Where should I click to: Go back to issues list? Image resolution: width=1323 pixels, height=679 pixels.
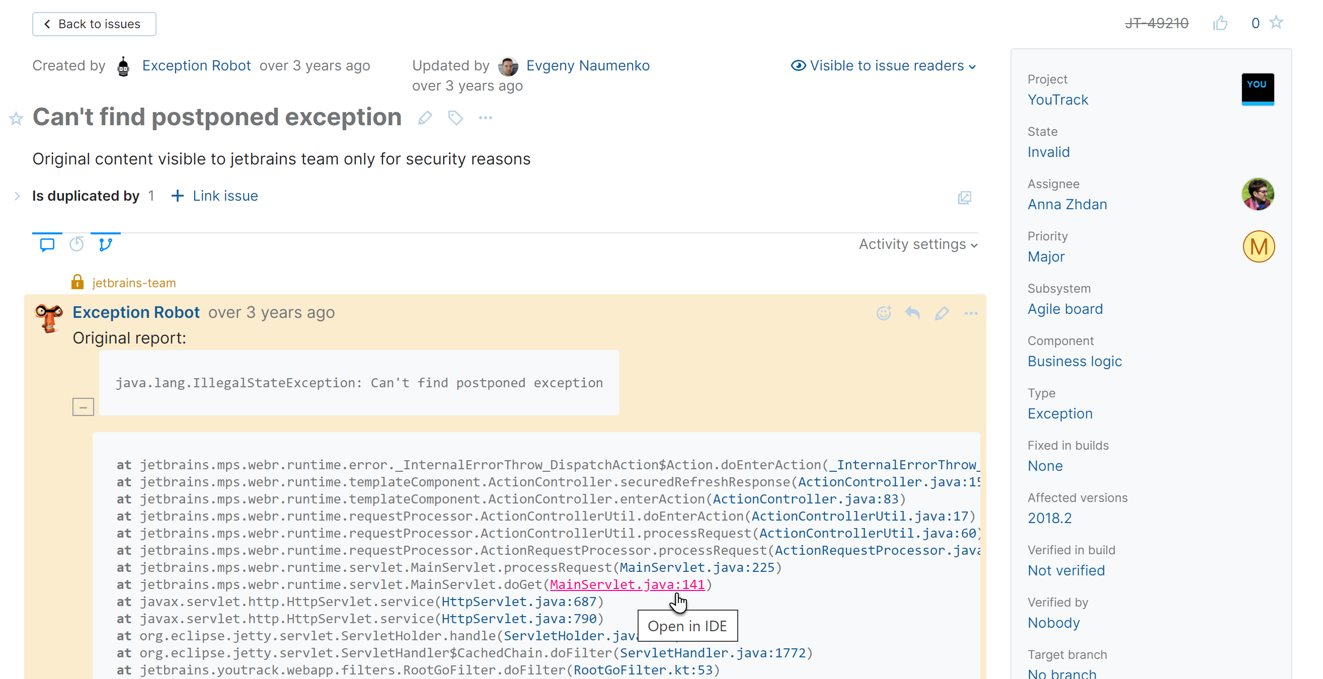94,24
